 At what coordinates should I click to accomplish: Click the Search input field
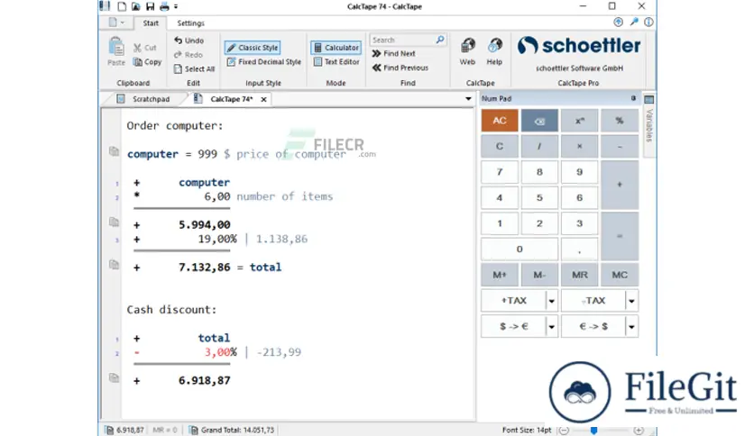[x=402, y=40]
